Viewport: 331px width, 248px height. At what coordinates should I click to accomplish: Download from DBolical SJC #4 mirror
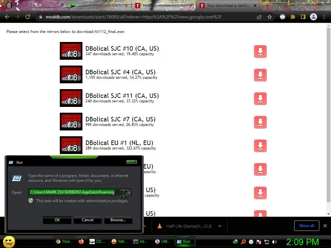click(260, 75)
